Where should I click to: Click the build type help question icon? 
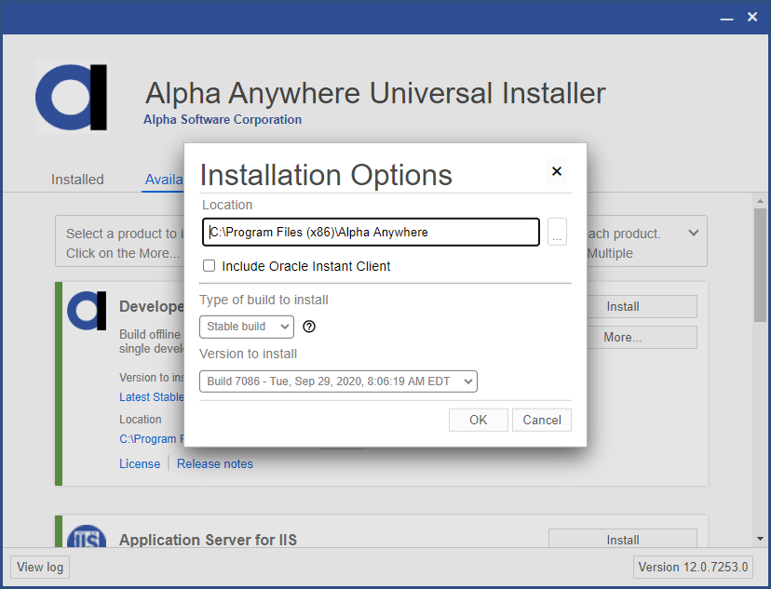[x=309, y=327]
